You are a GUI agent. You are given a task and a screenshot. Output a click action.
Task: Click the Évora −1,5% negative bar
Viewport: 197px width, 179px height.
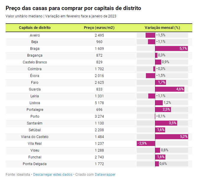(150, 76)
